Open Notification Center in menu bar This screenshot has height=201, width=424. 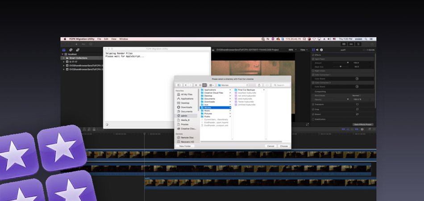(371, 39)
